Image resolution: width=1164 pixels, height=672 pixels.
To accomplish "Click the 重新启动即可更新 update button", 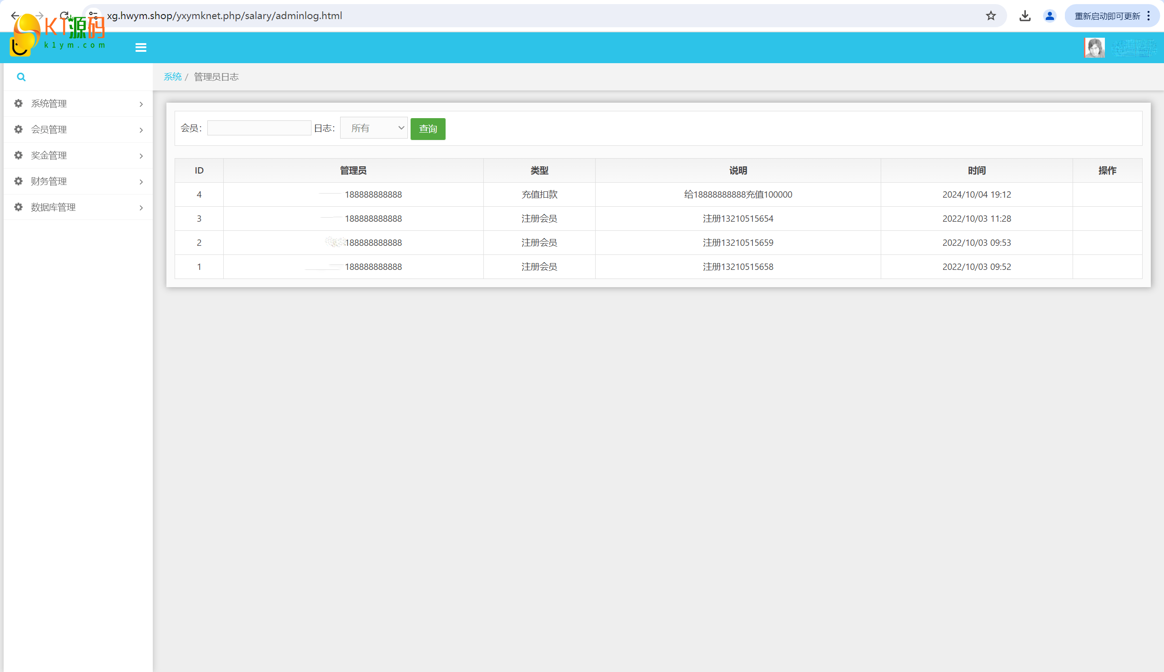I will 1107,16.
